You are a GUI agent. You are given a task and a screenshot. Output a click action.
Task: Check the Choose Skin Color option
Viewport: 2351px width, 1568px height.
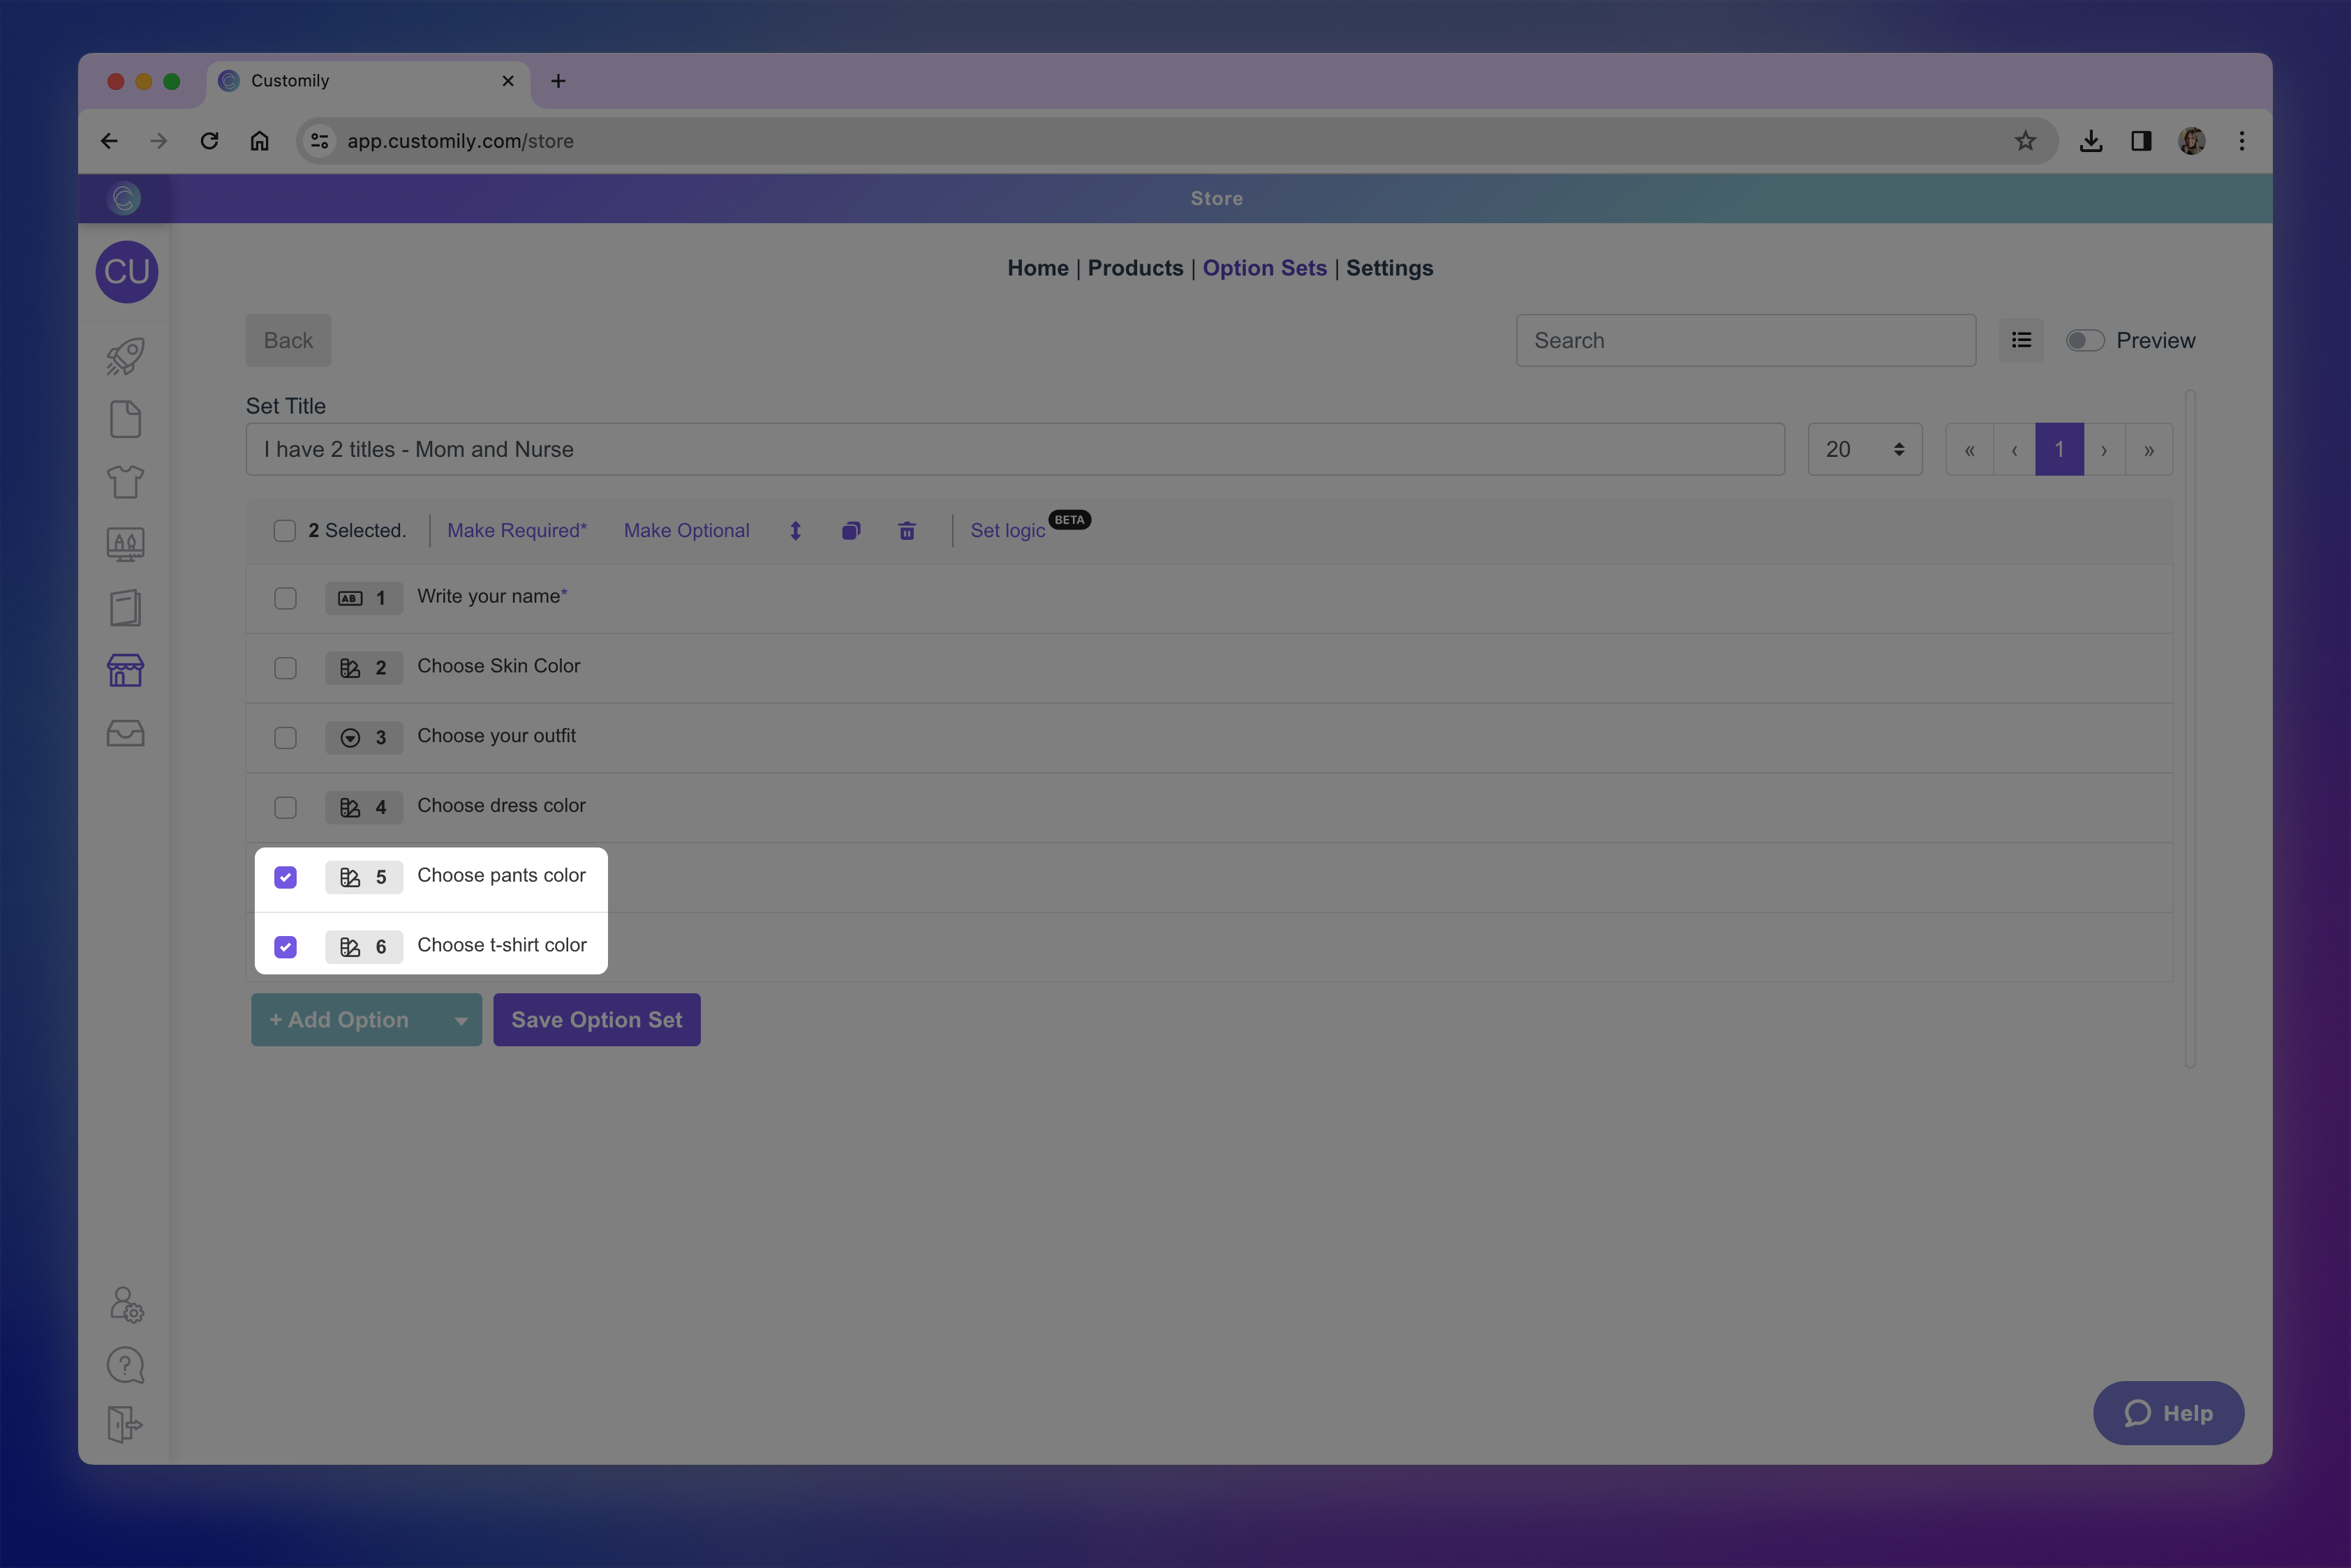click(285, 668)
